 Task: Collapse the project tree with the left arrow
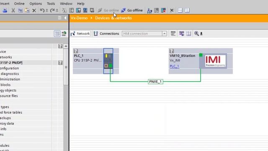tap(65, 18)
